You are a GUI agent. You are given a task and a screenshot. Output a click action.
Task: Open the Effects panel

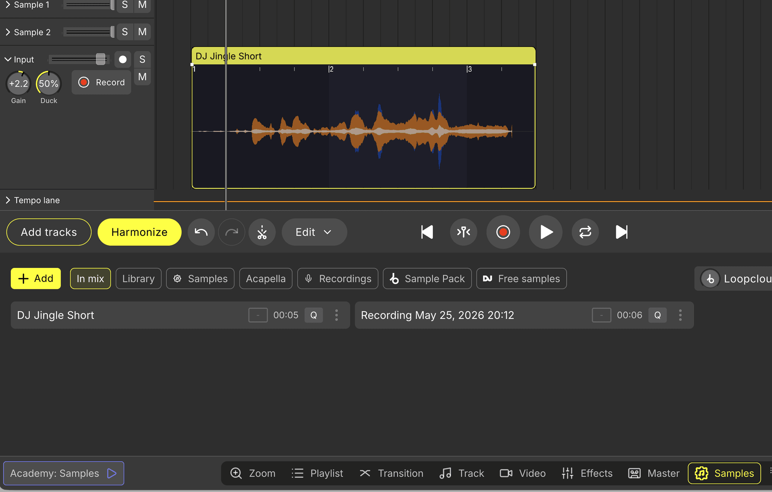(587, 473)
